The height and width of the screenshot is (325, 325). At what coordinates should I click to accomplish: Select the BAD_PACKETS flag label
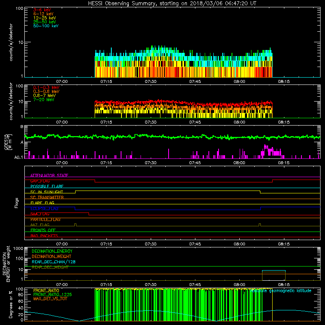pyautogui.click(x=44, y=236)
